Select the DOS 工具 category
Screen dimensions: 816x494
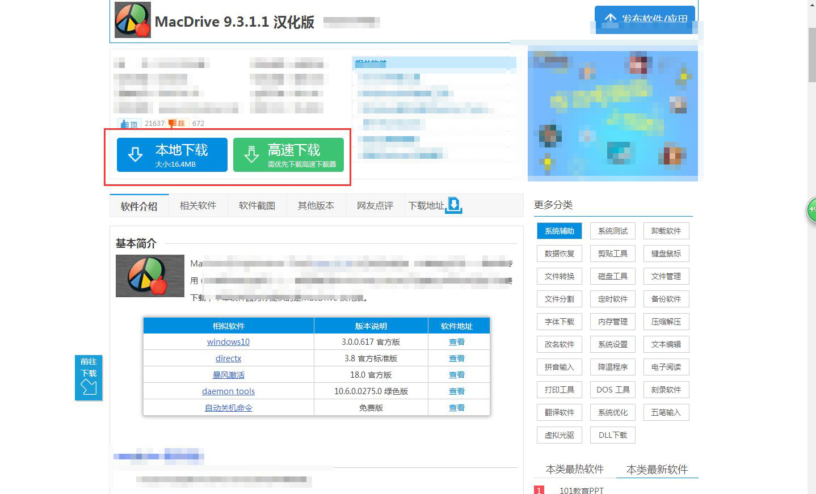(613, 390)
